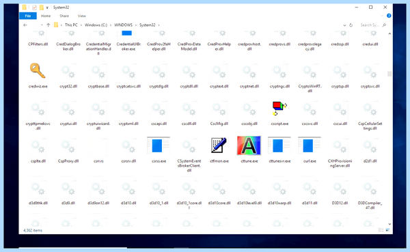Select the crypt32.dll gear icon
The height and width of the screenshot is (252, 410).
tap(68, 72)
